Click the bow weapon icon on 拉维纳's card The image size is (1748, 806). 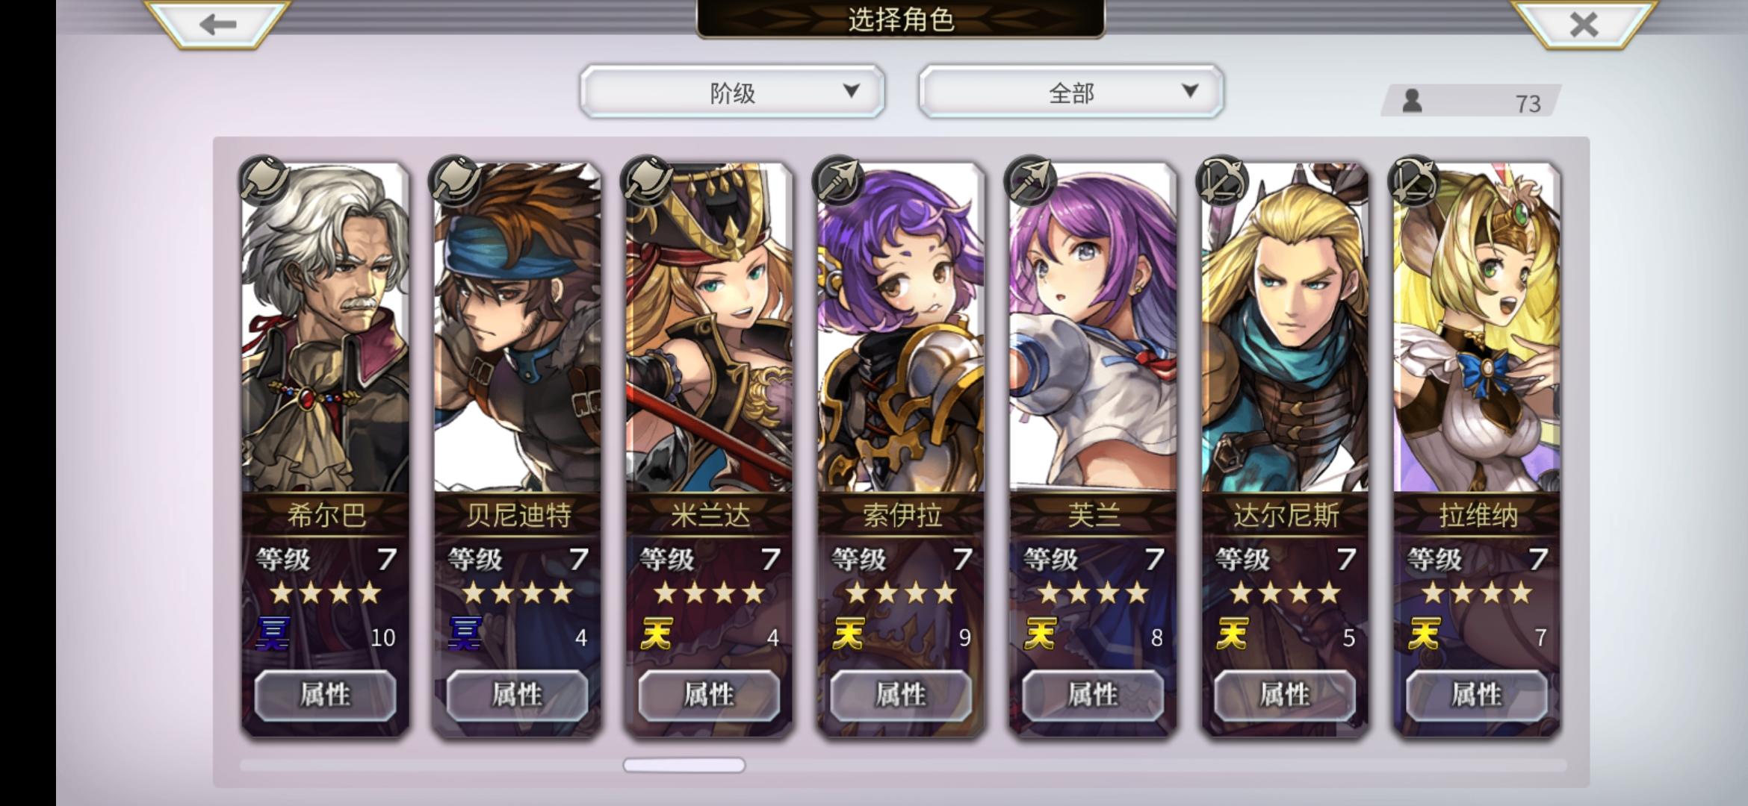point(1414,180)
